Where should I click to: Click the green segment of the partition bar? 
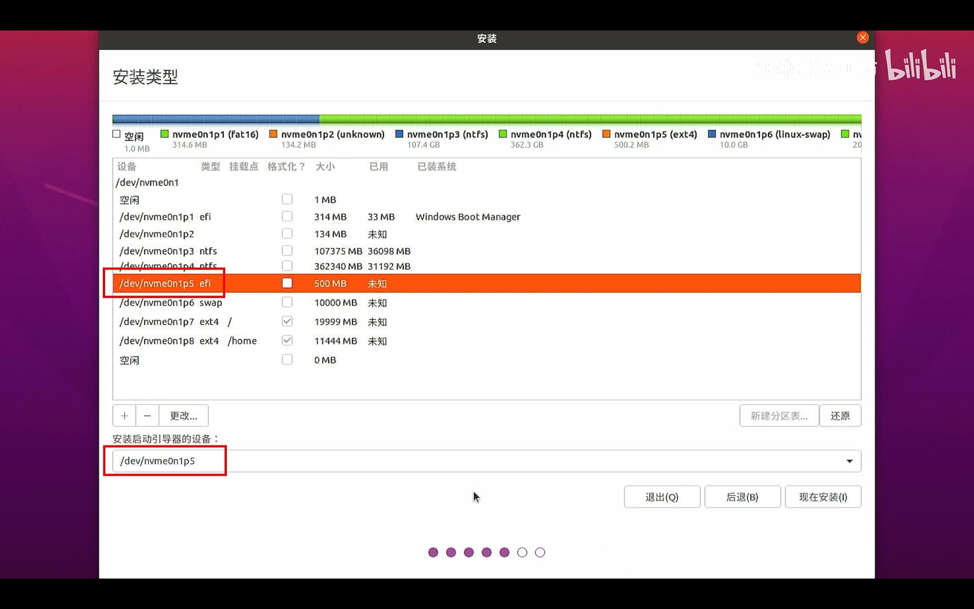(590, 119)
